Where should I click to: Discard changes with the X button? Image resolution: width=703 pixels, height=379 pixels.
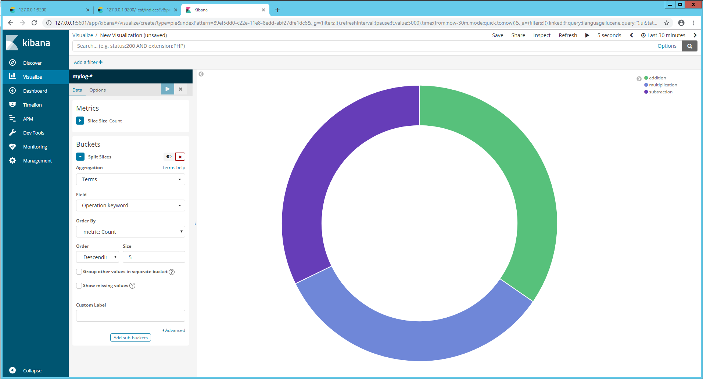coord(180,89)
